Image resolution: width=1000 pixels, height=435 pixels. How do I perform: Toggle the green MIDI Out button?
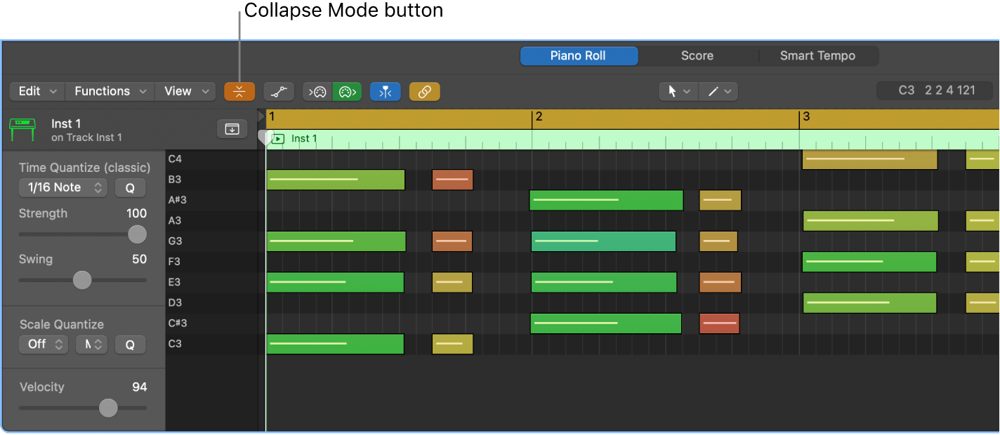click(347, 91)
